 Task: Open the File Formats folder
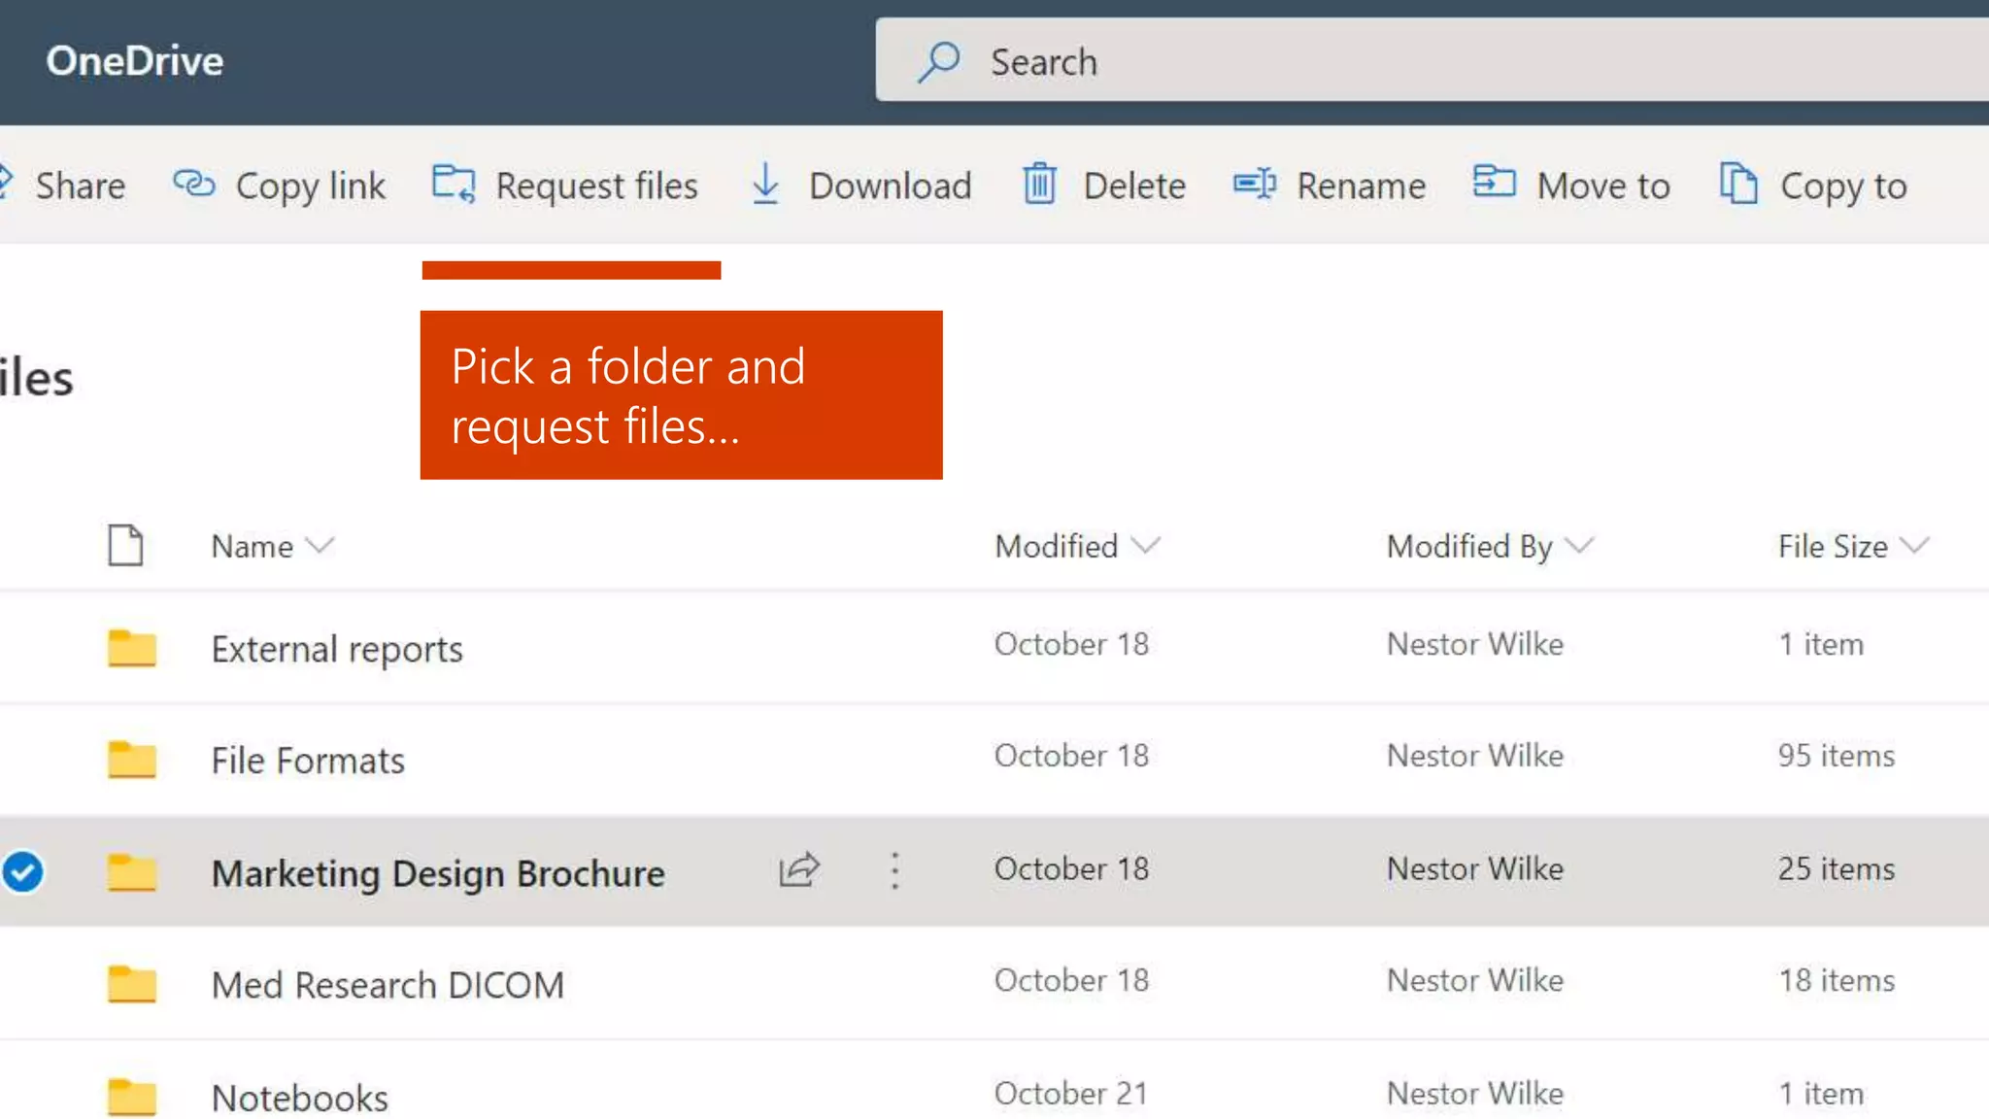308,760
